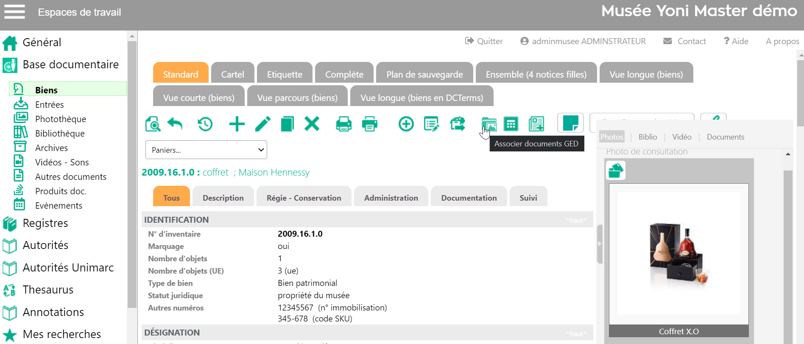Click the history clock icon
The width and height of the screenshot is (804, 344).
coord(205,124)
